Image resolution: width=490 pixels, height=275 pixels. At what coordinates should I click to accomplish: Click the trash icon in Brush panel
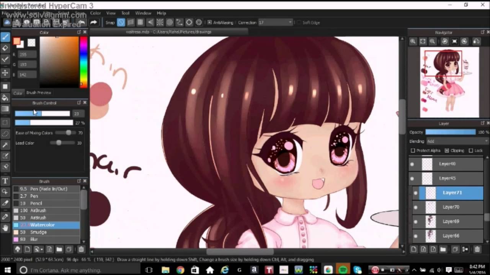pyautogui.click(x=81, y=249)
